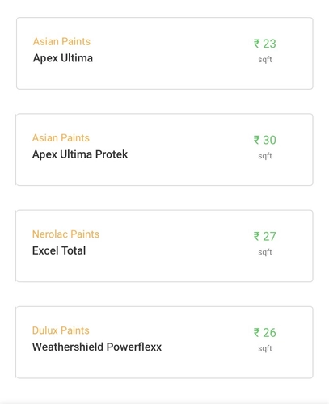Screen dimensions: 329x404
Task: Click sqft unit under ₹ 23
Action: pos(265,60)
